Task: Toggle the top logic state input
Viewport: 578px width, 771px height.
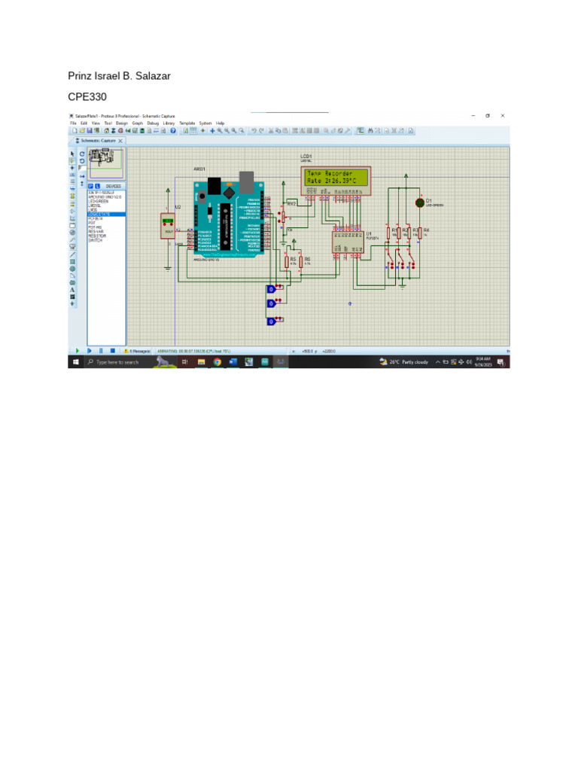Action: 271,289
